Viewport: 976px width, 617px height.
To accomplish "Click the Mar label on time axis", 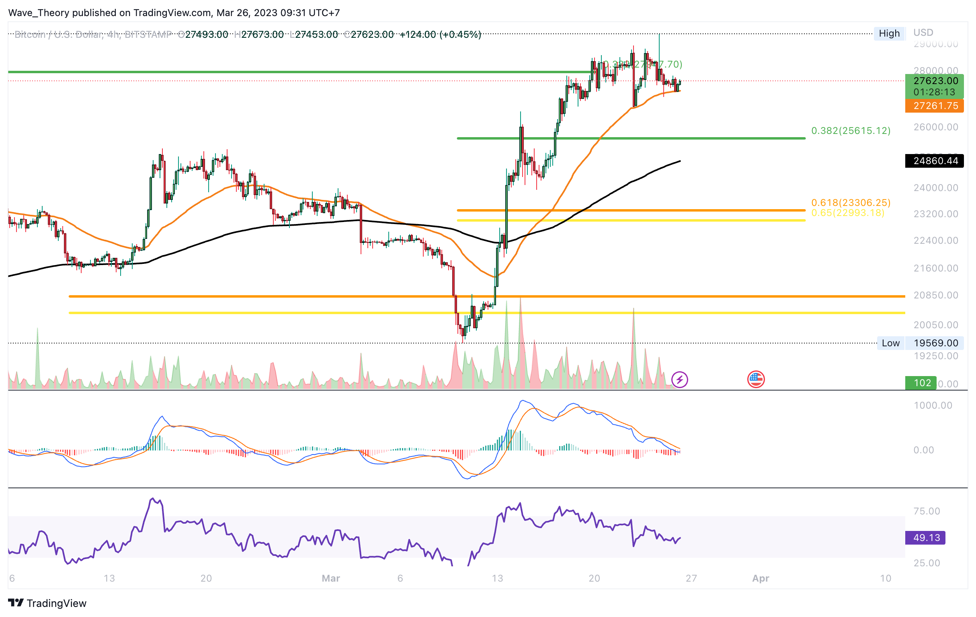I will coord(330,578).
